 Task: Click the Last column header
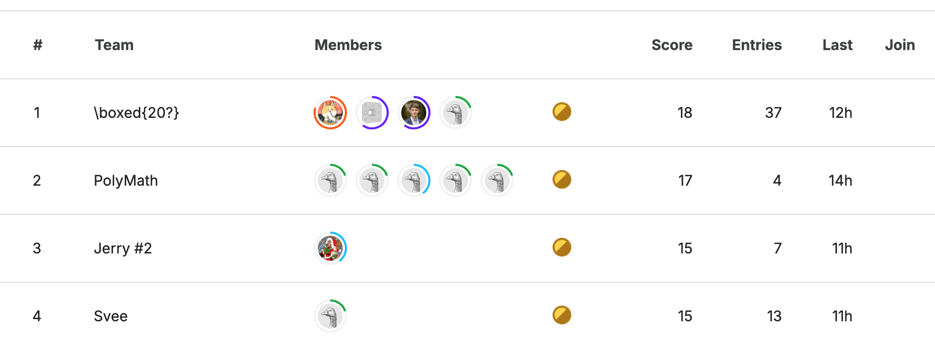(x=837, y=45)
